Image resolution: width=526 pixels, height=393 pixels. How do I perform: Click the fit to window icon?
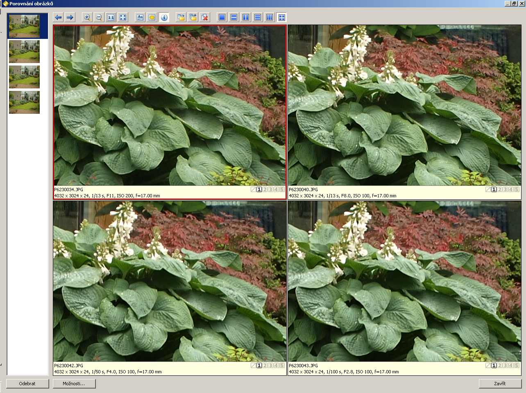coord(123,17)
